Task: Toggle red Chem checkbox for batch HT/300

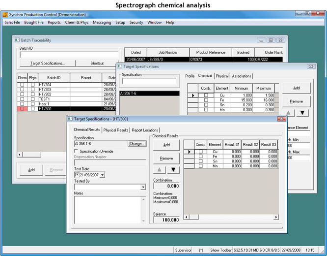Action: (x=22, y=109)
